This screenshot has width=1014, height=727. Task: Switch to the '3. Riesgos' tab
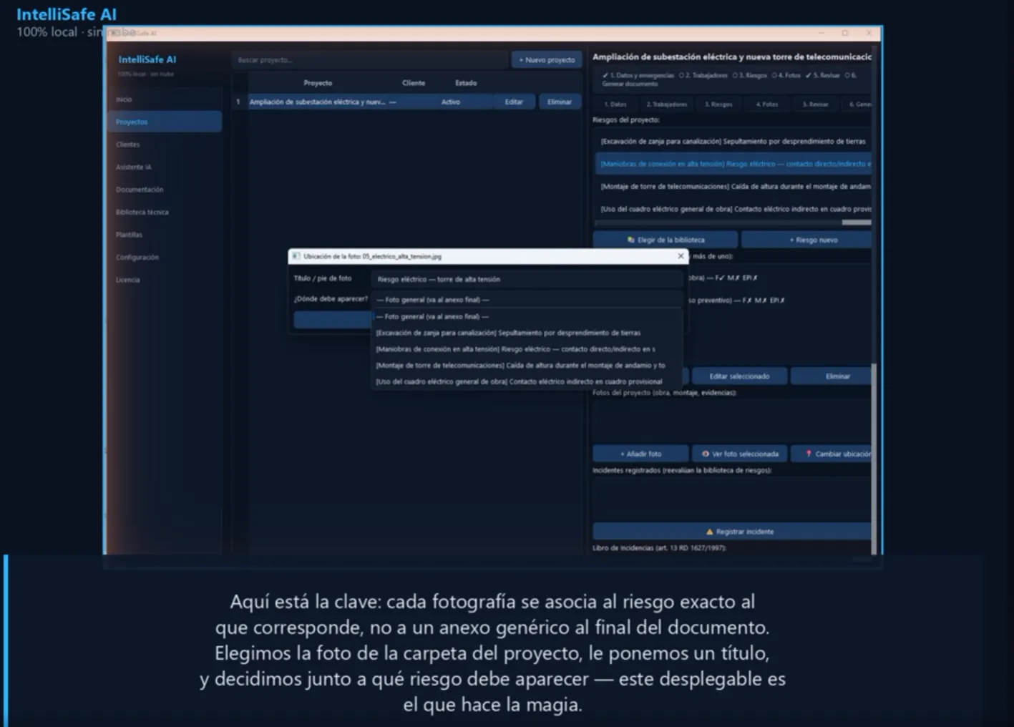coord(718,104)
